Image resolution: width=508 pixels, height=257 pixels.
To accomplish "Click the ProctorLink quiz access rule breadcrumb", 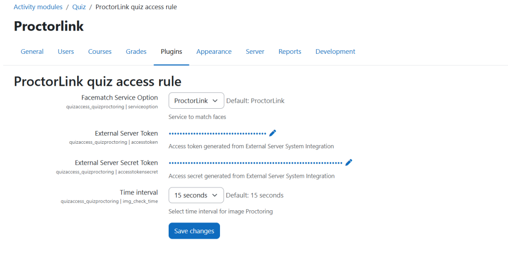I will [x=136, y=7].
